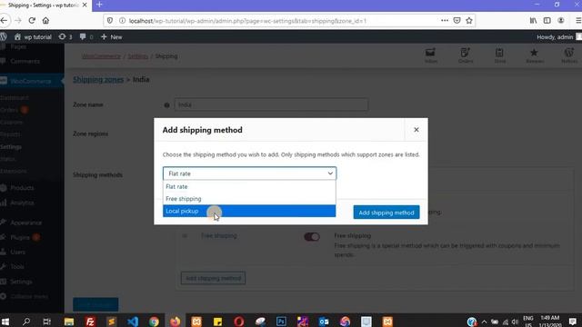Open the Firefox account icon
This screenshot has height=327, width=582.
(561, 21)
